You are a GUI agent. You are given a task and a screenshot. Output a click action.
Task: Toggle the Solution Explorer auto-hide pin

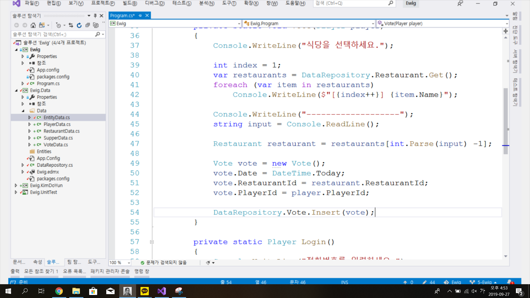(x=95, y=16)
